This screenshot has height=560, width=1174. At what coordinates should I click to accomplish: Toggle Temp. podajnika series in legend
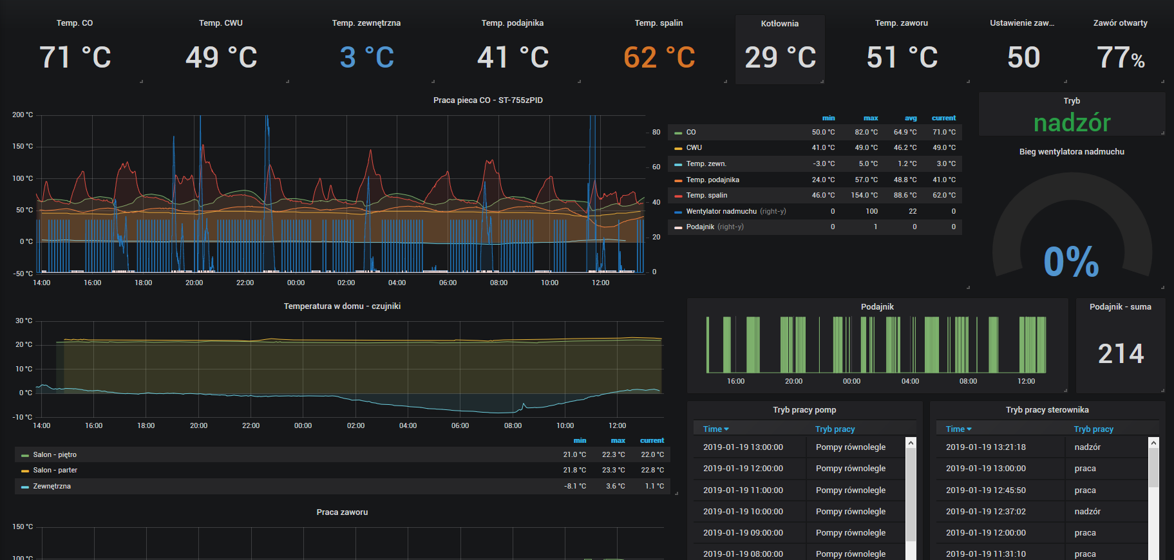(x=712, y=180)
